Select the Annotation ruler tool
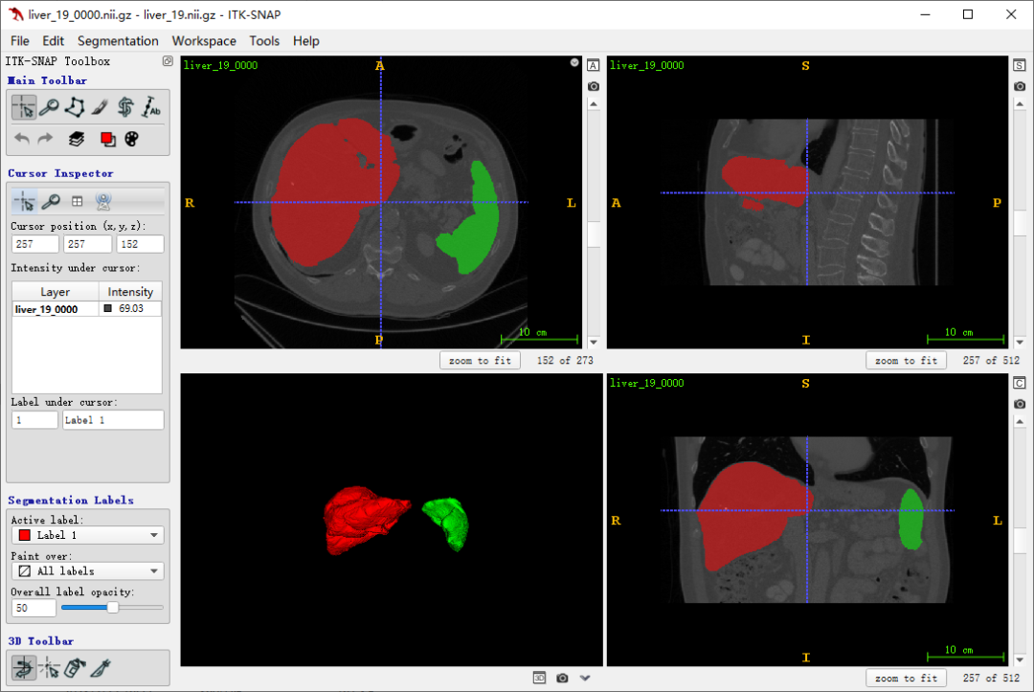This screenshot has width=1034, height=692. click(151, 107)
